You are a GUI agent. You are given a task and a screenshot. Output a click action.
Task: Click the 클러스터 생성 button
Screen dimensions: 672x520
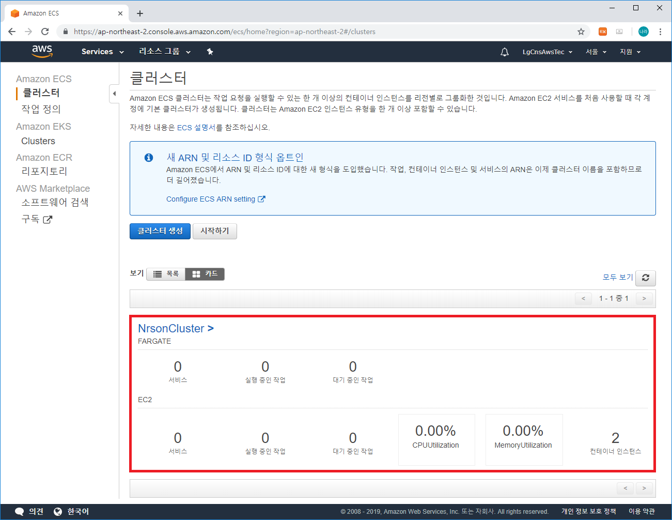(160, 231)
